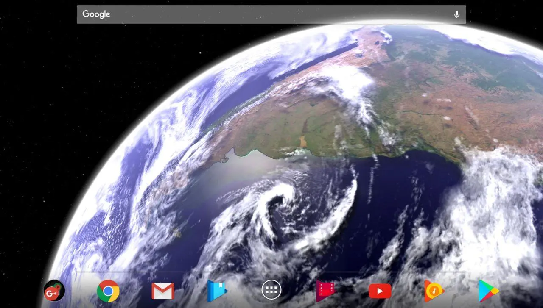Open the app drawer

(x=271, y=291)
